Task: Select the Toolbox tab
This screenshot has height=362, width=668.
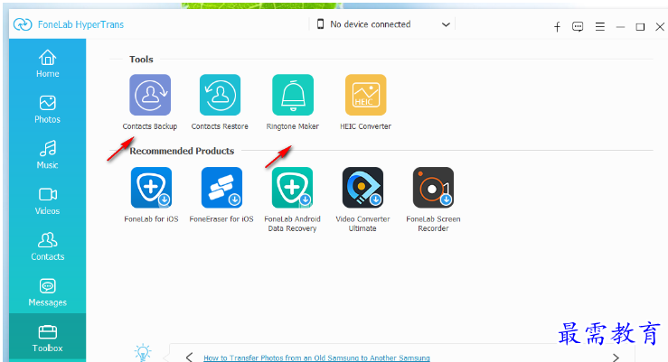Action: 47,338
